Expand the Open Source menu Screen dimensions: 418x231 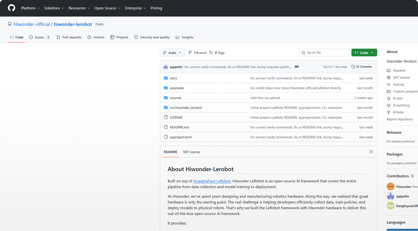coord(107,8)
